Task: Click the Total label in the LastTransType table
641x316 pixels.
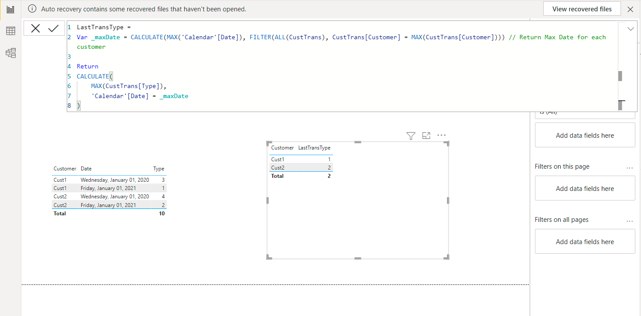Action: click(277, 176)
